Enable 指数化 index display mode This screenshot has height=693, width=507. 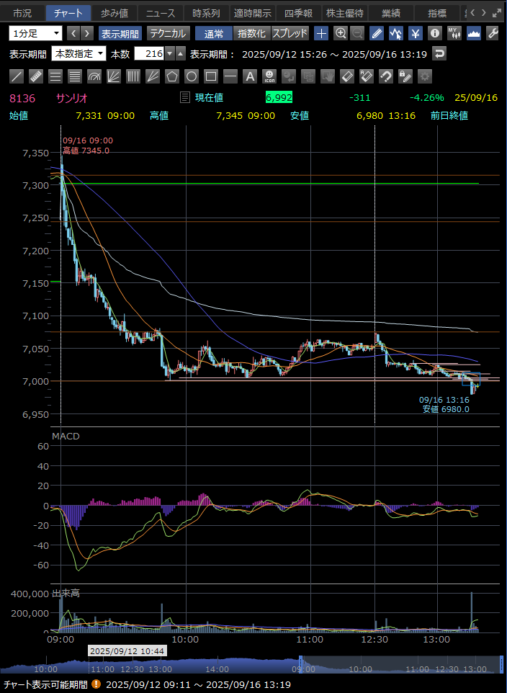pyautogui.click(x=251, y=33)
